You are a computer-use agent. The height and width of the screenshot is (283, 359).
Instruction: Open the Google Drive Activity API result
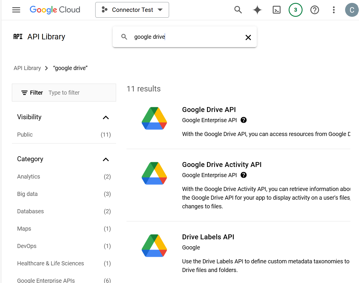pos(222,165)
